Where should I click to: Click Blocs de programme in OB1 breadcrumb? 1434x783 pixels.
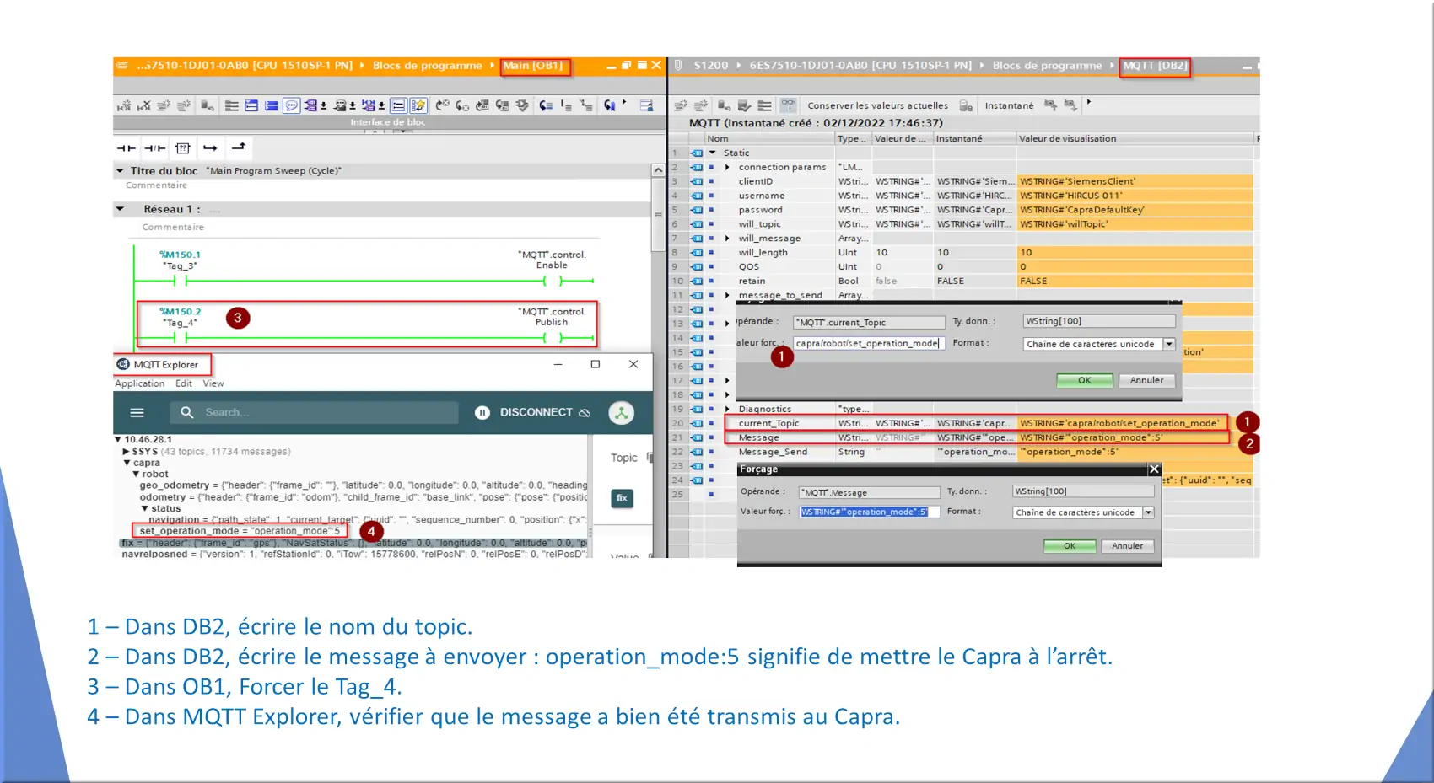click(x=428, y=66)
